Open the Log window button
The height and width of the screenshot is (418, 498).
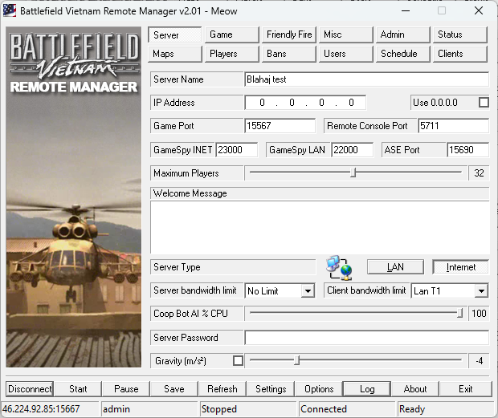[x=367, y=389]
